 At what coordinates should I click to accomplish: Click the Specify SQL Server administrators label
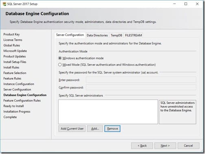pyautogui.click(x=81, y=96)
